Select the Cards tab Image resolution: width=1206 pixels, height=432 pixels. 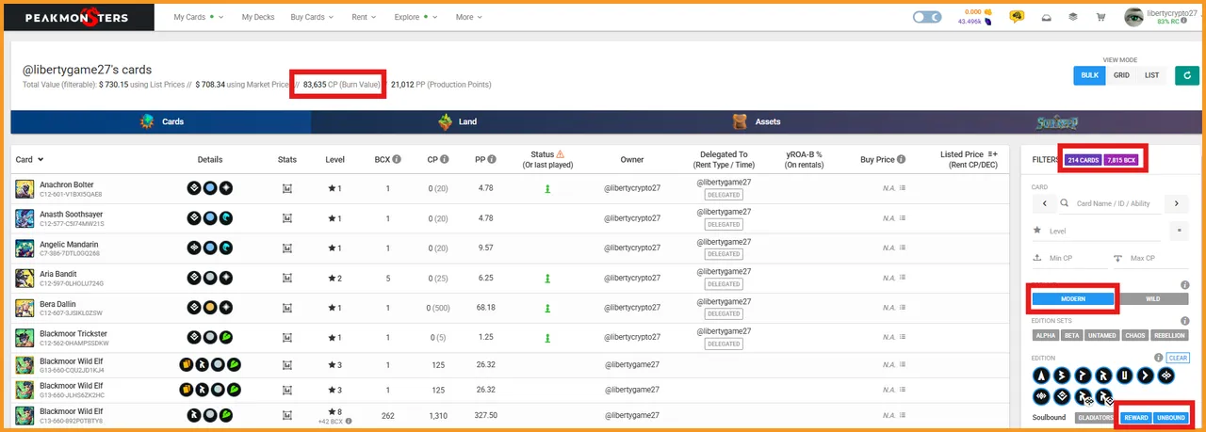[161, 121]
